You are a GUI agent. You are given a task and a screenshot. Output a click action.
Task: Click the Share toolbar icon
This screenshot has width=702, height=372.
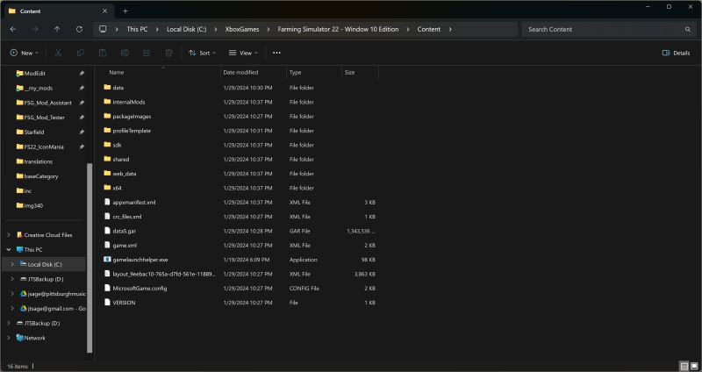click(147, 53)
